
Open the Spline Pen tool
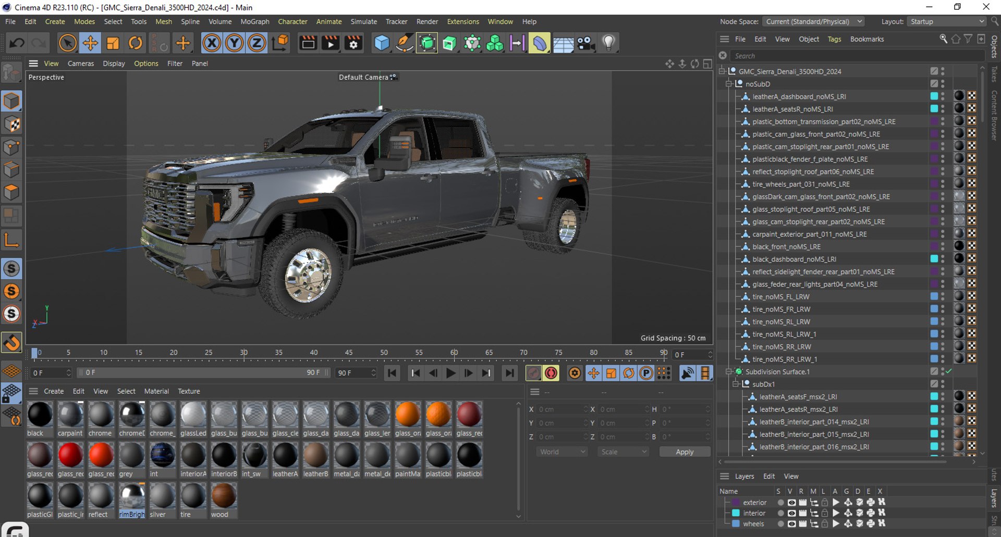(x=404, y=43)
